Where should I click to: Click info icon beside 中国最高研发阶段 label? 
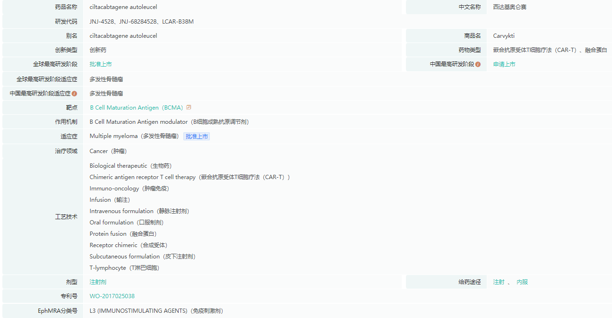pyautogui.click(x=478, y=64)
